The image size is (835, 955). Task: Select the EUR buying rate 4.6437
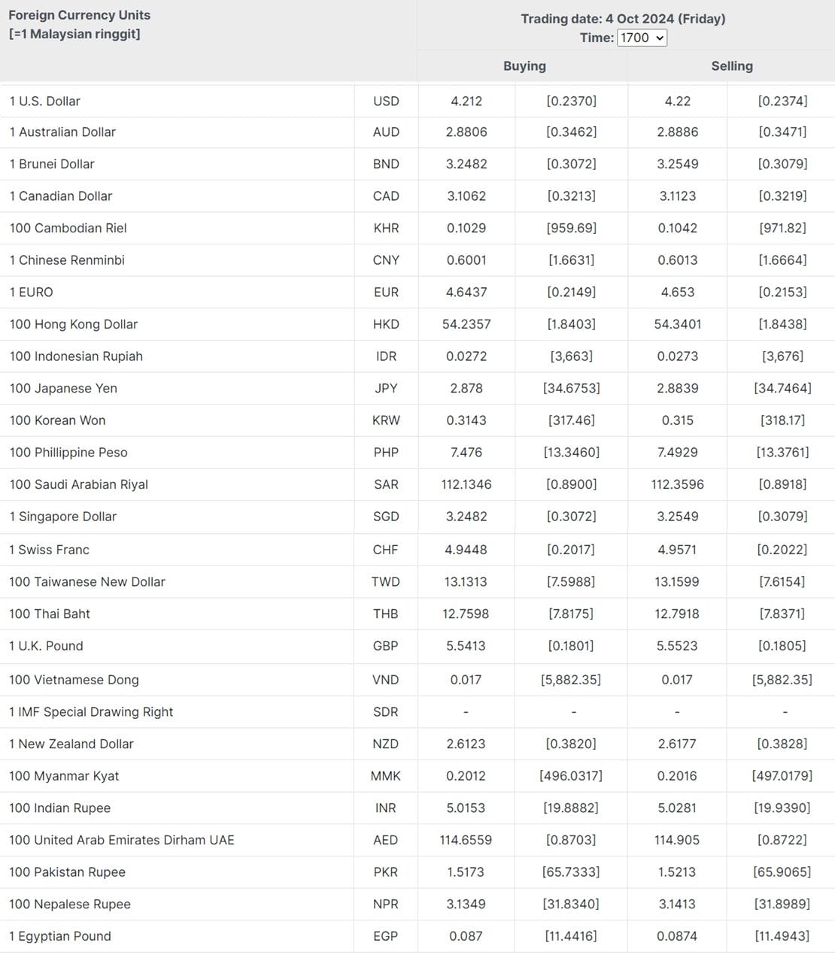click(466, 292)
